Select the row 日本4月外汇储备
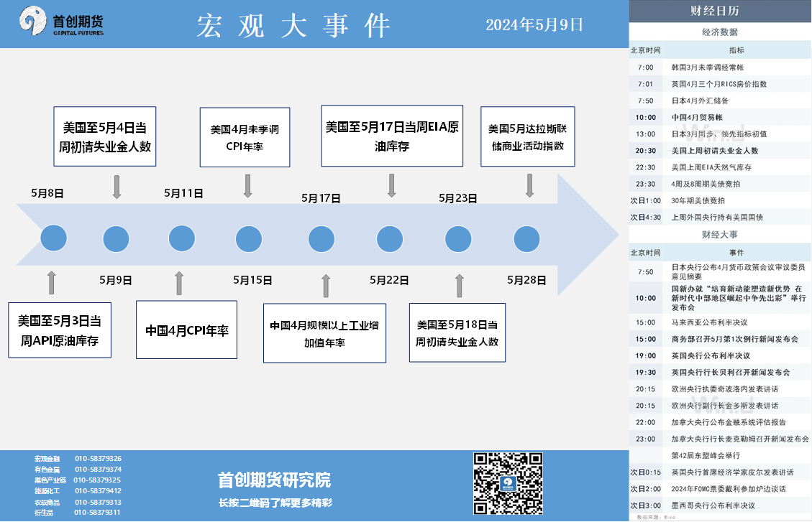This screenshot has height=522, width=812. (720, 101)
